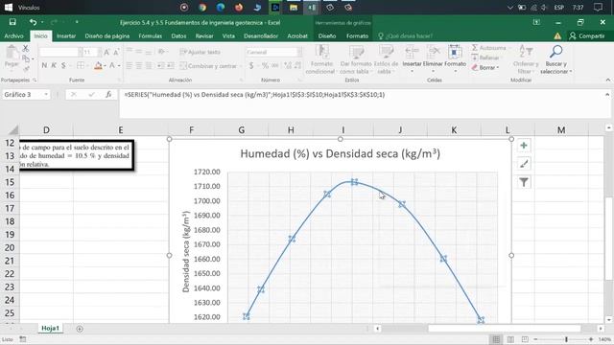Undo the last action
The height and width of the screenshot is (345, 614).
(x=33, y=22)
